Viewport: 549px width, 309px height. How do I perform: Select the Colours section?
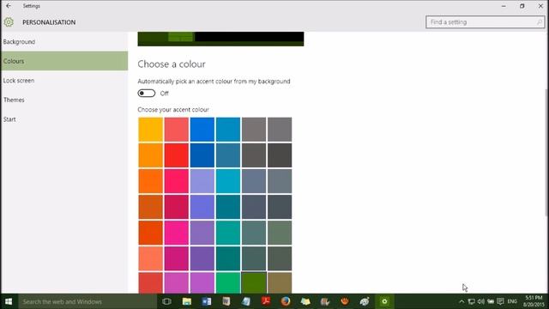(x=64, y=61)
